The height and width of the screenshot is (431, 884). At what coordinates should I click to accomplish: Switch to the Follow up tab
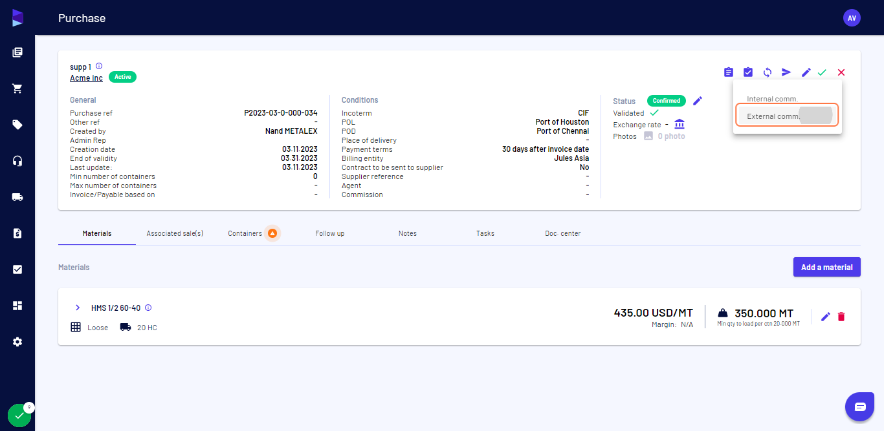pos(330,233)
